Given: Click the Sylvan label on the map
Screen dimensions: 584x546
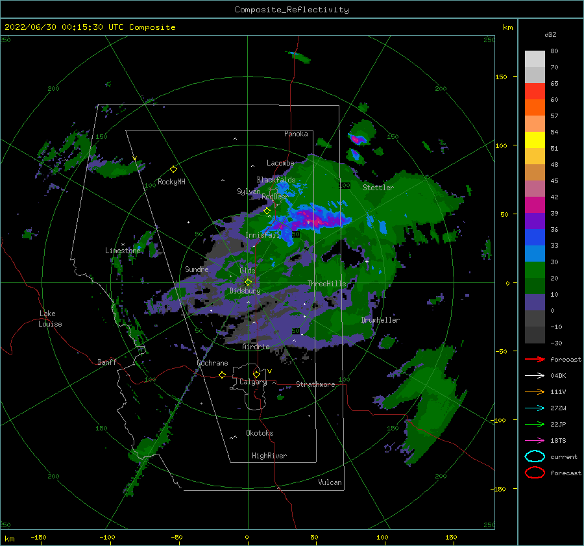Looking at the screenshot, I should pyautogui.click(x=249, y=192).
